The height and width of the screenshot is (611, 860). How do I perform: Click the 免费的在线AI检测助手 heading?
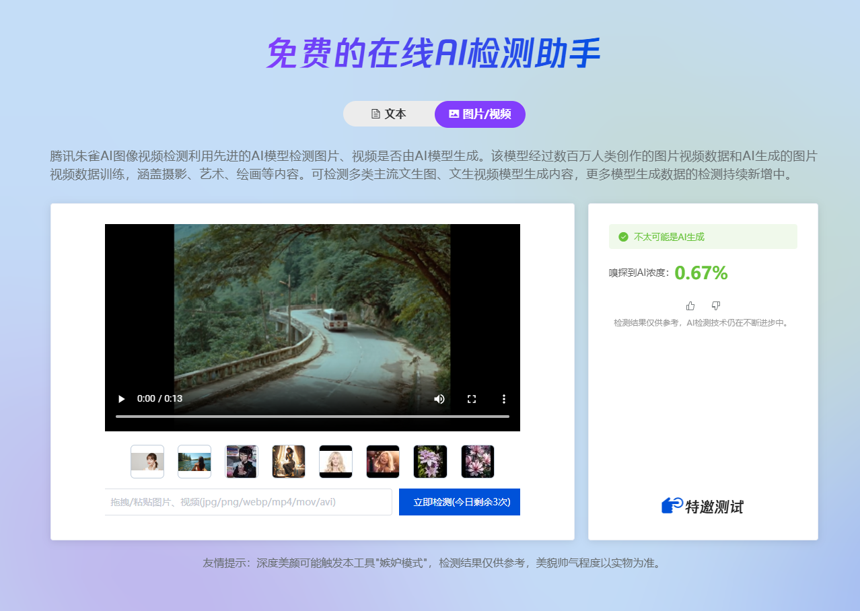click(433, 53)
